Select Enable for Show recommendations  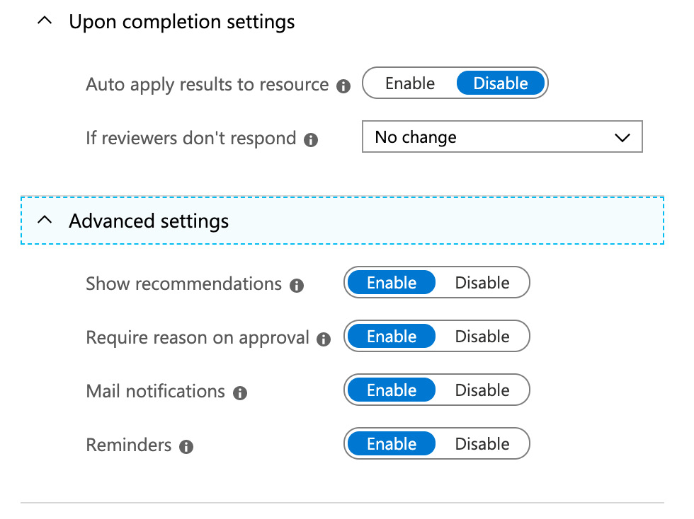coord(391,283)
